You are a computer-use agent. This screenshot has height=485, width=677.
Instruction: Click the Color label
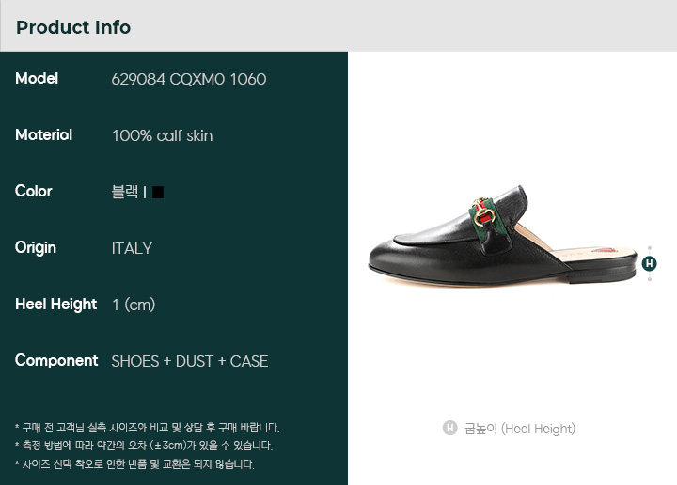33,191
